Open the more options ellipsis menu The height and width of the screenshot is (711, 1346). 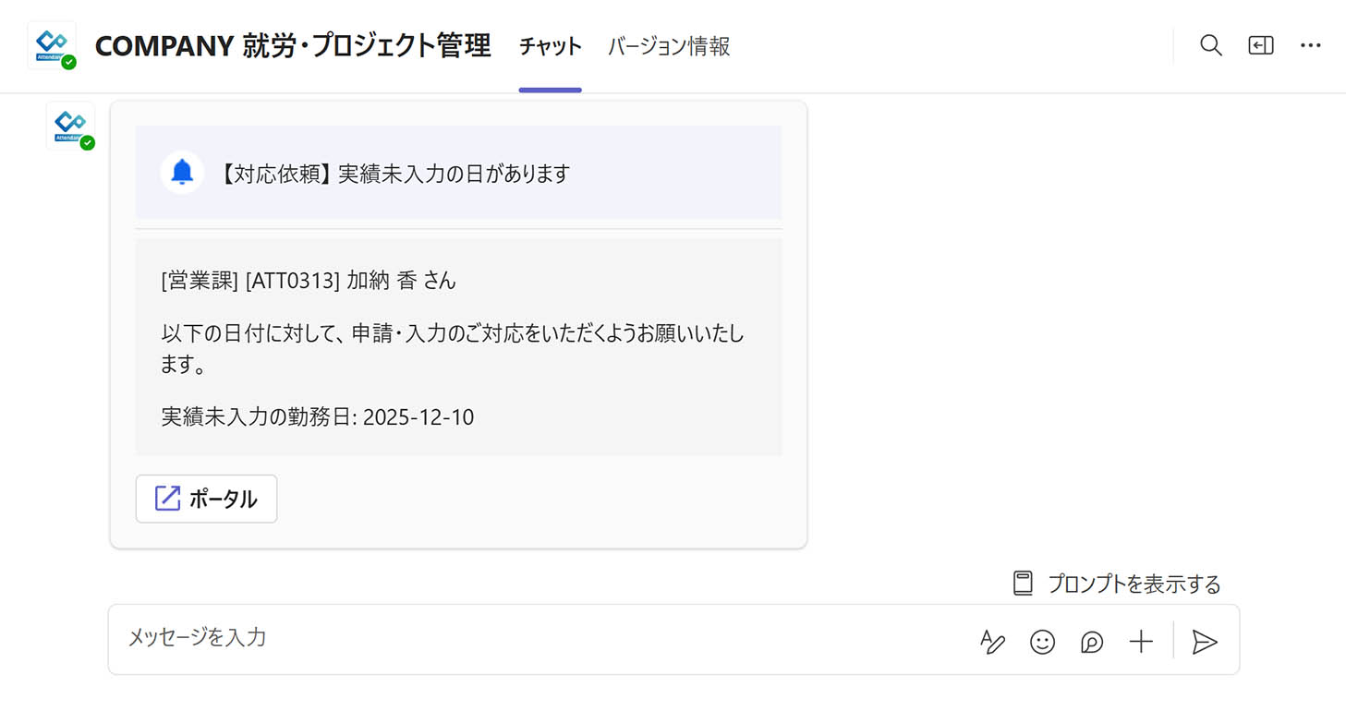[x=1310, y=45]
